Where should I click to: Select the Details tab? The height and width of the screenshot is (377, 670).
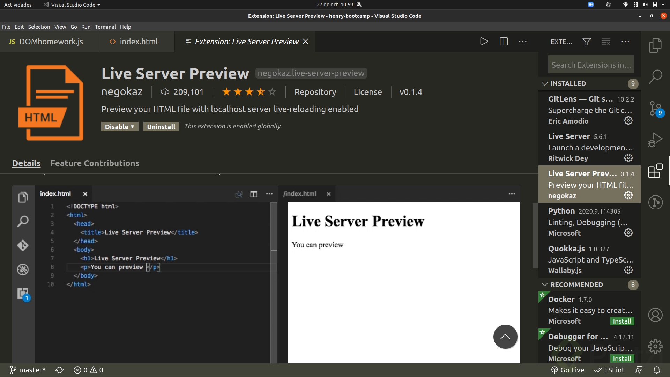click(x=26, y=163)
